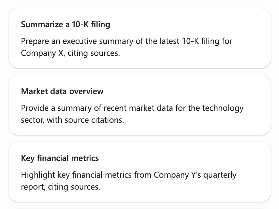Click the "Provide a summary of recent market data" line

tap(132, 108)
